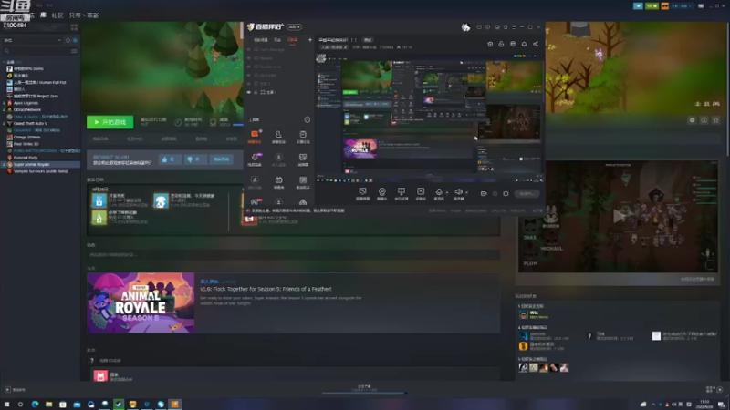Click Steam game page settings gear icon
730x410 pixels.
(692, 120)
